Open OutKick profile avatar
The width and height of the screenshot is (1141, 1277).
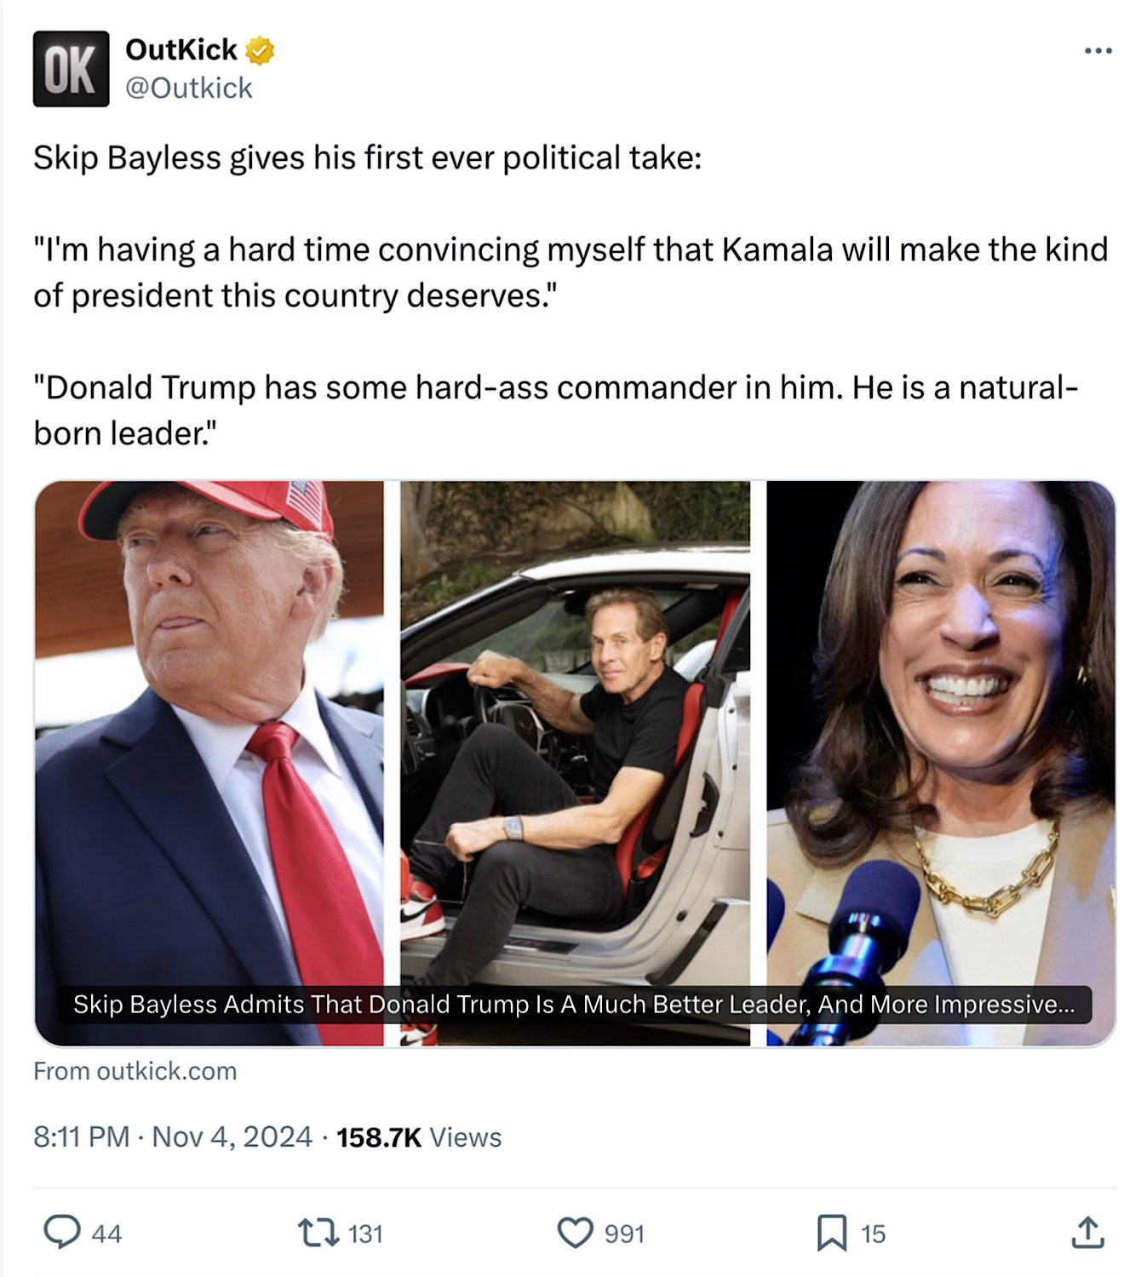click(x=71, y=69)
